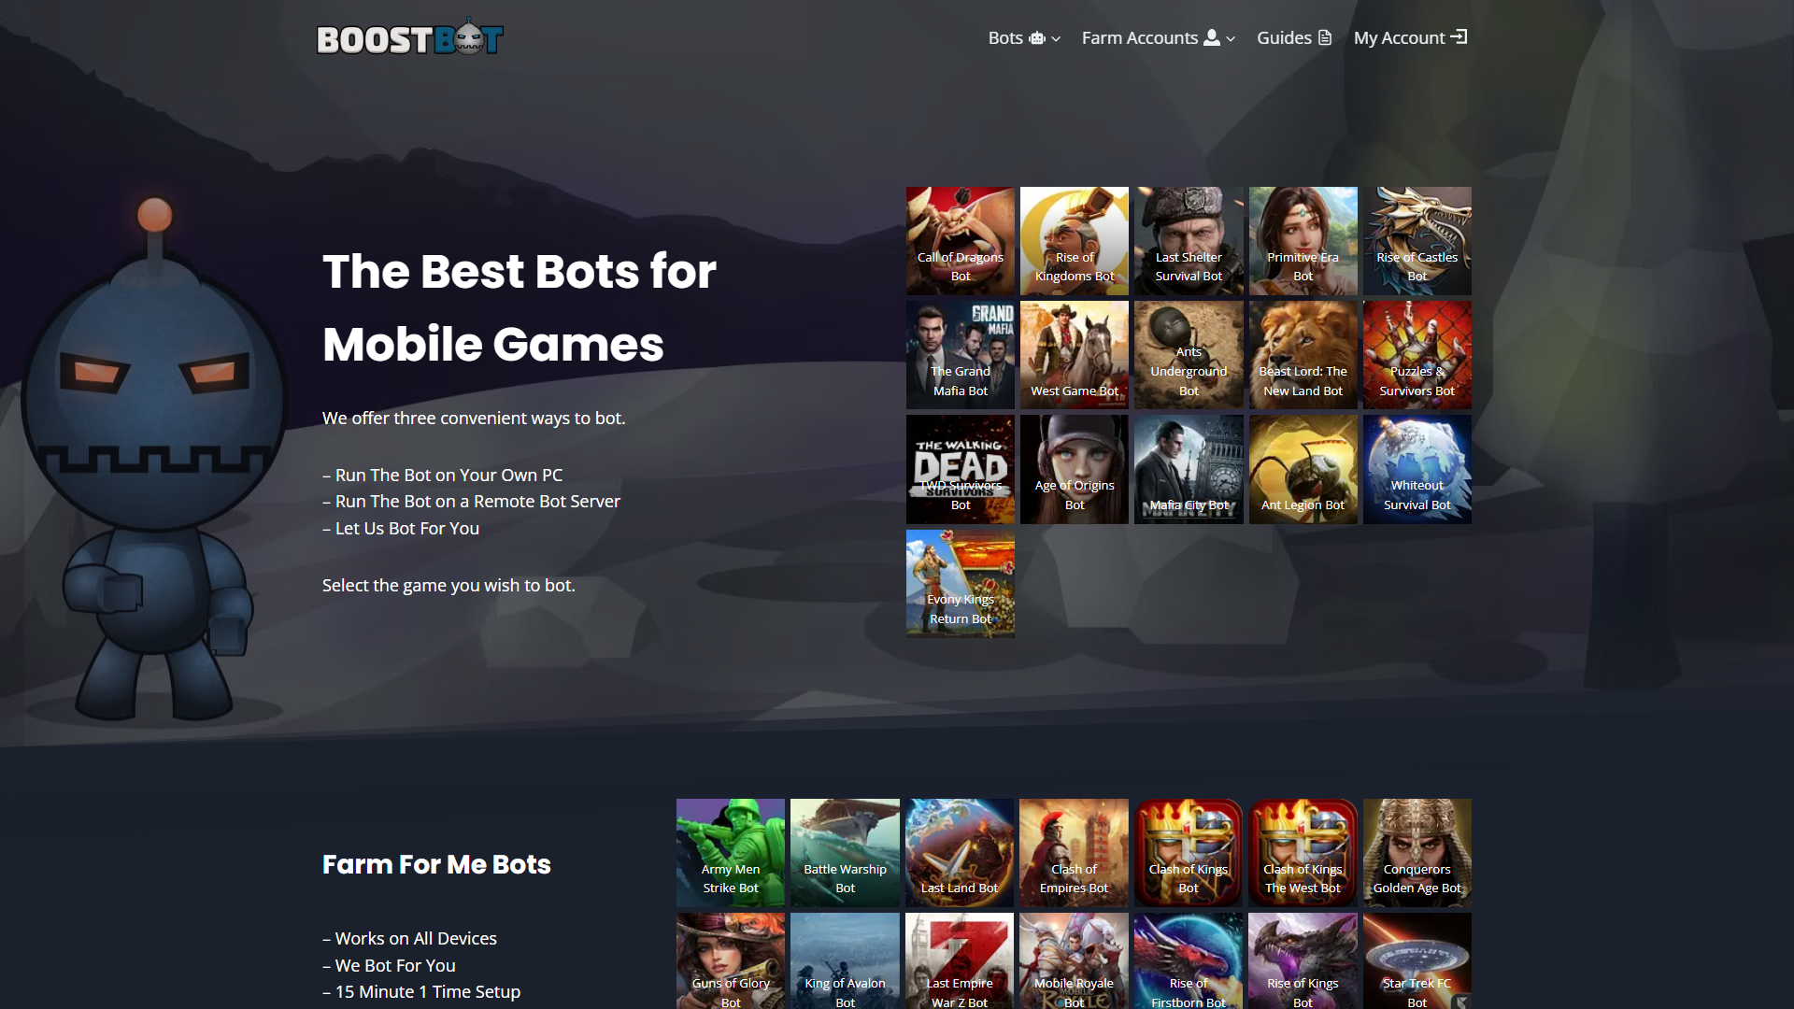Open the Conquerors Golden Age Bot tile

pyautogui.click(x=1417, y=853)
